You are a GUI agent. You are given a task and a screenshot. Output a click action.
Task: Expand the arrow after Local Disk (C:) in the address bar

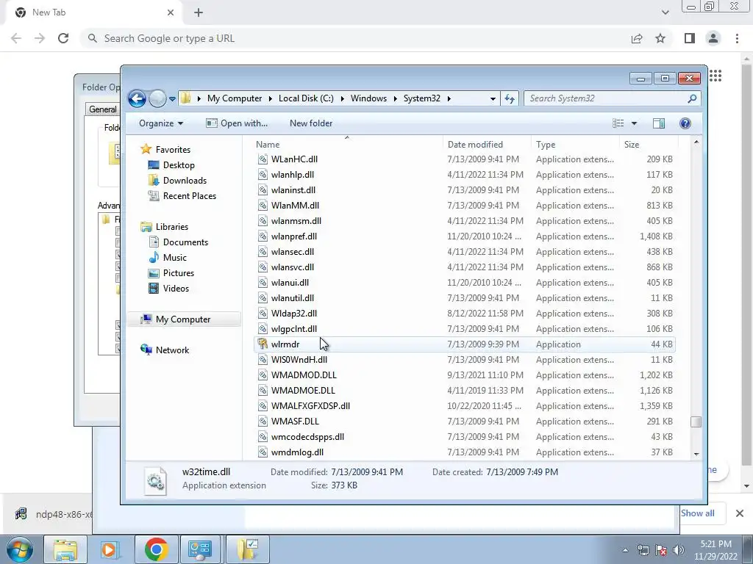342,99
